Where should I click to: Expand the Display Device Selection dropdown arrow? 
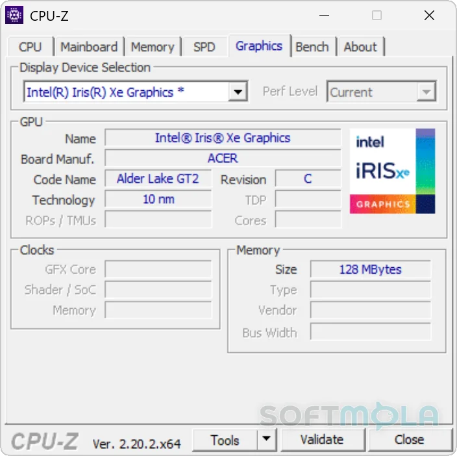click(238, 92)
